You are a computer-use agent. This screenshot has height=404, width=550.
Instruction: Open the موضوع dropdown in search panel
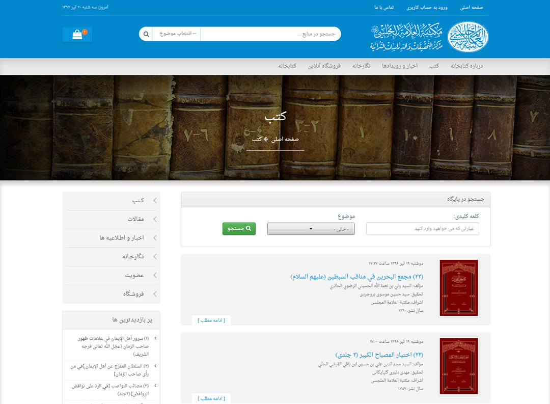(311, 229)
